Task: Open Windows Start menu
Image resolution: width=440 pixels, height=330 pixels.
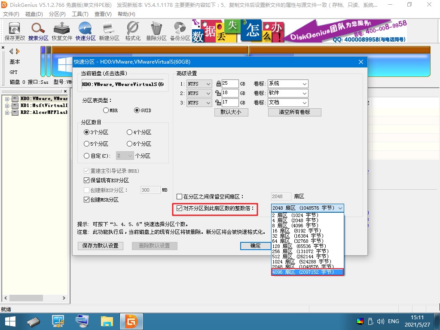Action: click(10, 321)
